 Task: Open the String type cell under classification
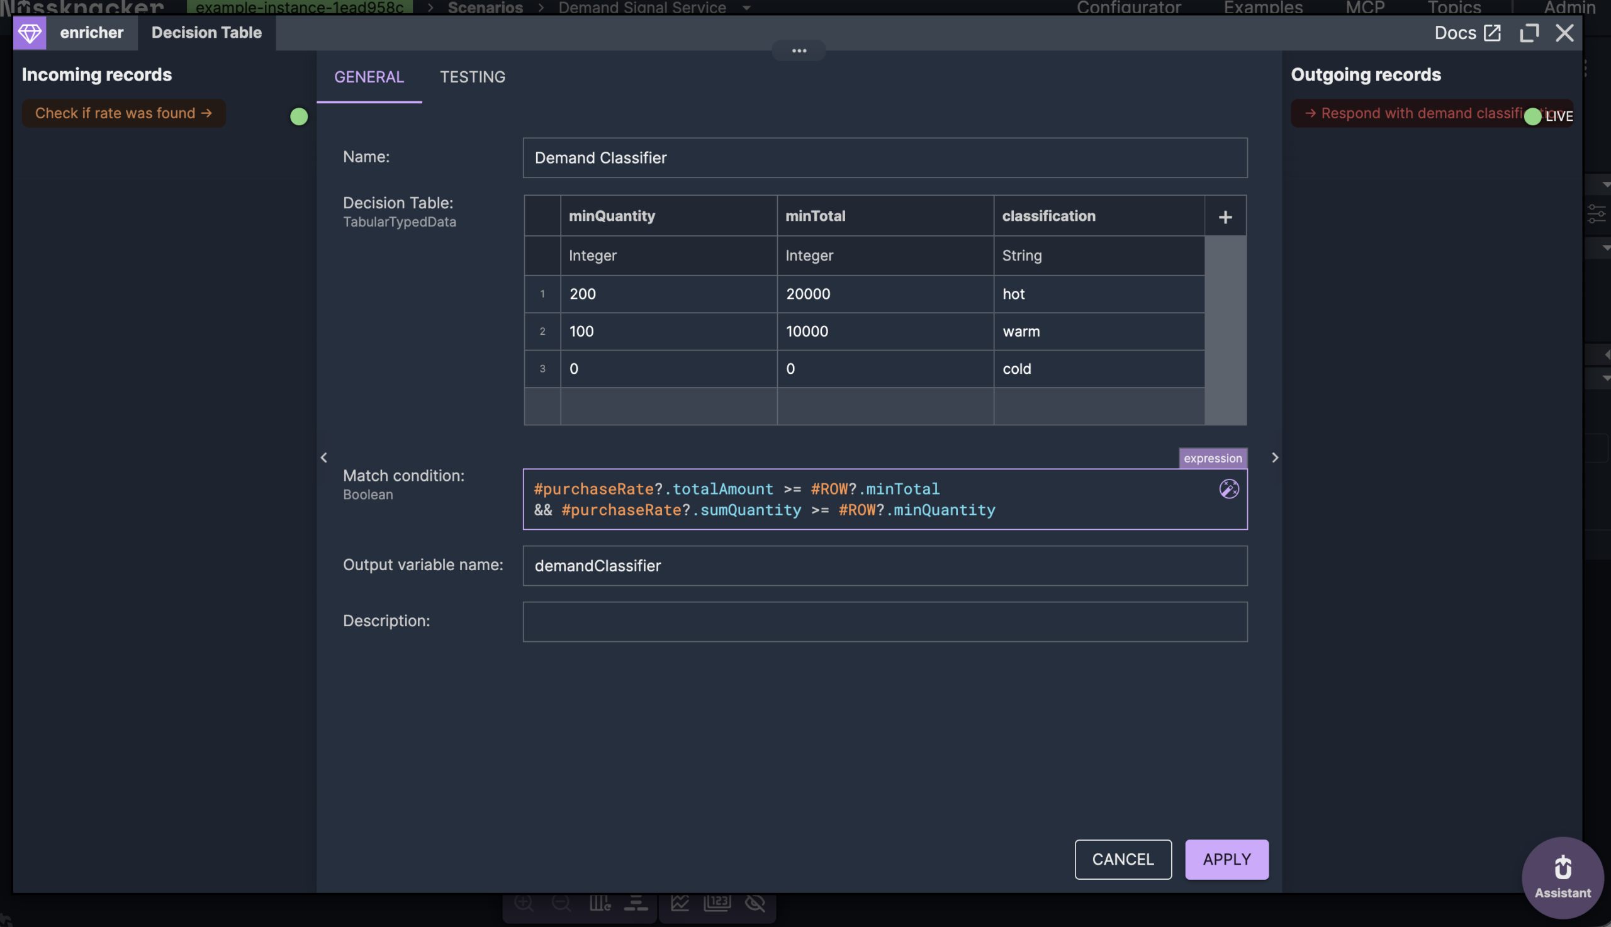(x=1099, y=256)
